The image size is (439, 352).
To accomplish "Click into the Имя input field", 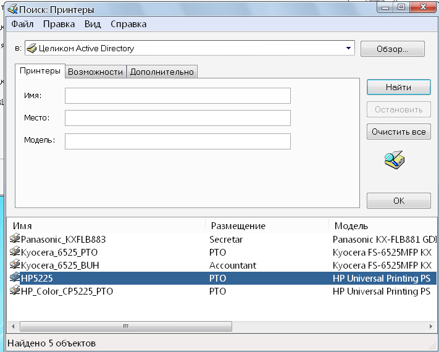I will click(177, 96).
